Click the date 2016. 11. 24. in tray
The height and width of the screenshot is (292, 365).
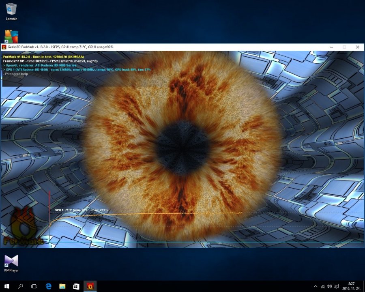pos(351,289)
